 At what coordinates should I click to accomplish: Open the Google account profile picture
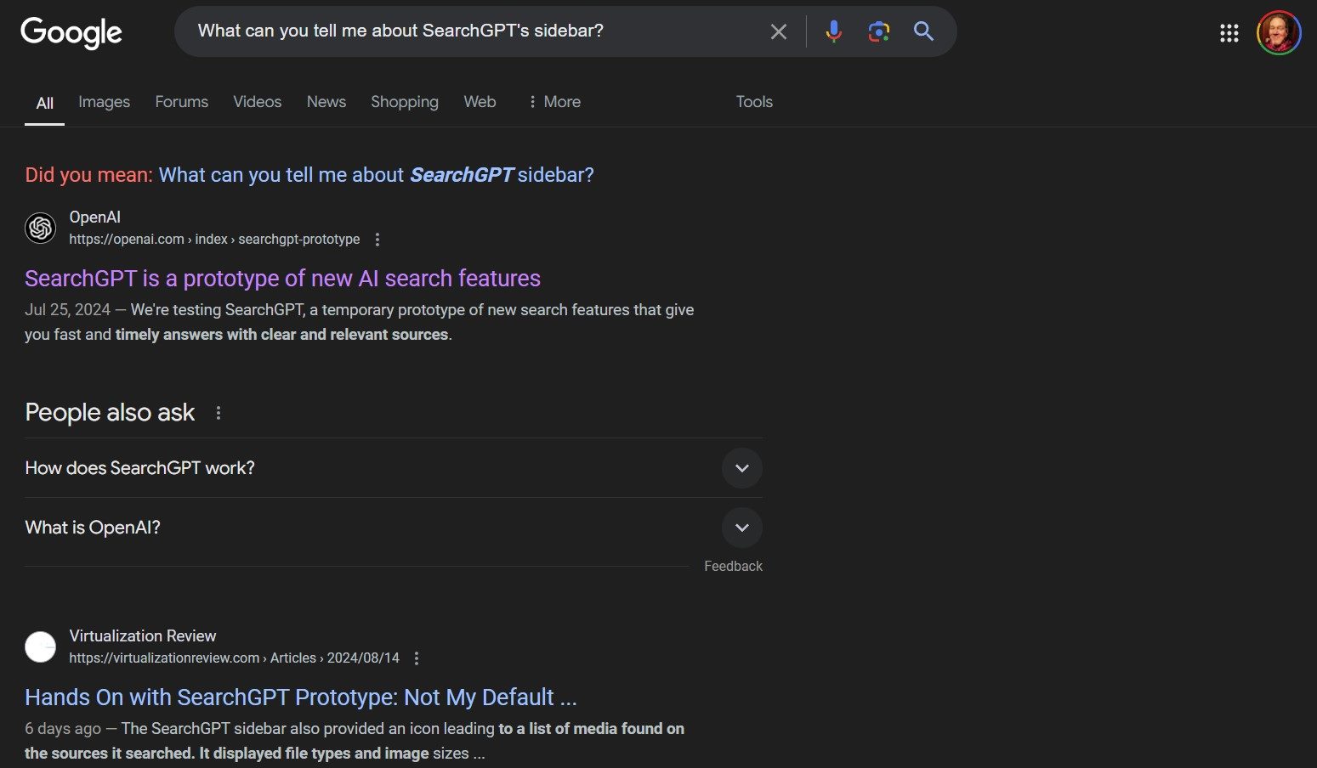coord(1279,33)
